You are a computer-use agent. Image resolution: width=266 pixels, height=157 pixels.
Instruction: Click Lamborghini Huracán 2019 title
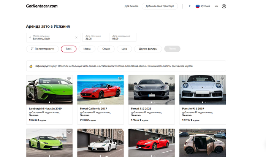point(45,109)
